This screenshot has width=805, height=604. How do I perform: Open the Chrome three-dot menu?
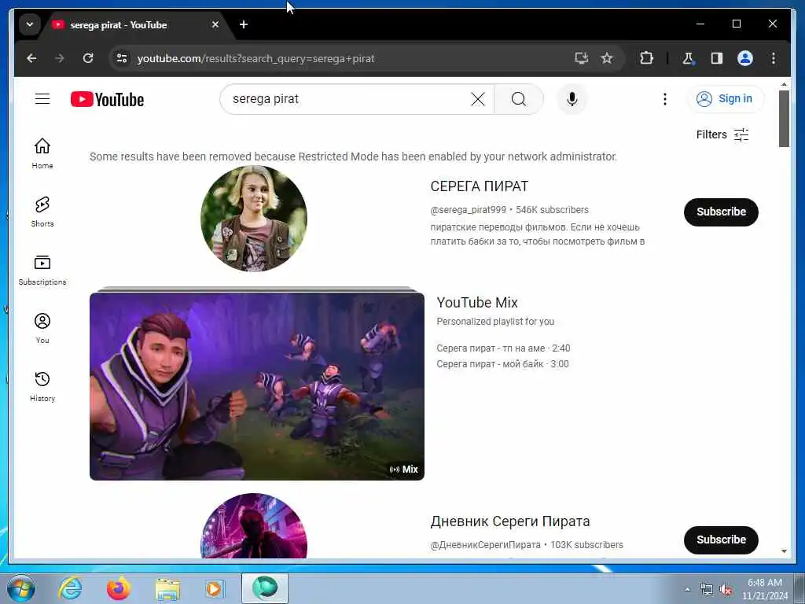point(774,58)
